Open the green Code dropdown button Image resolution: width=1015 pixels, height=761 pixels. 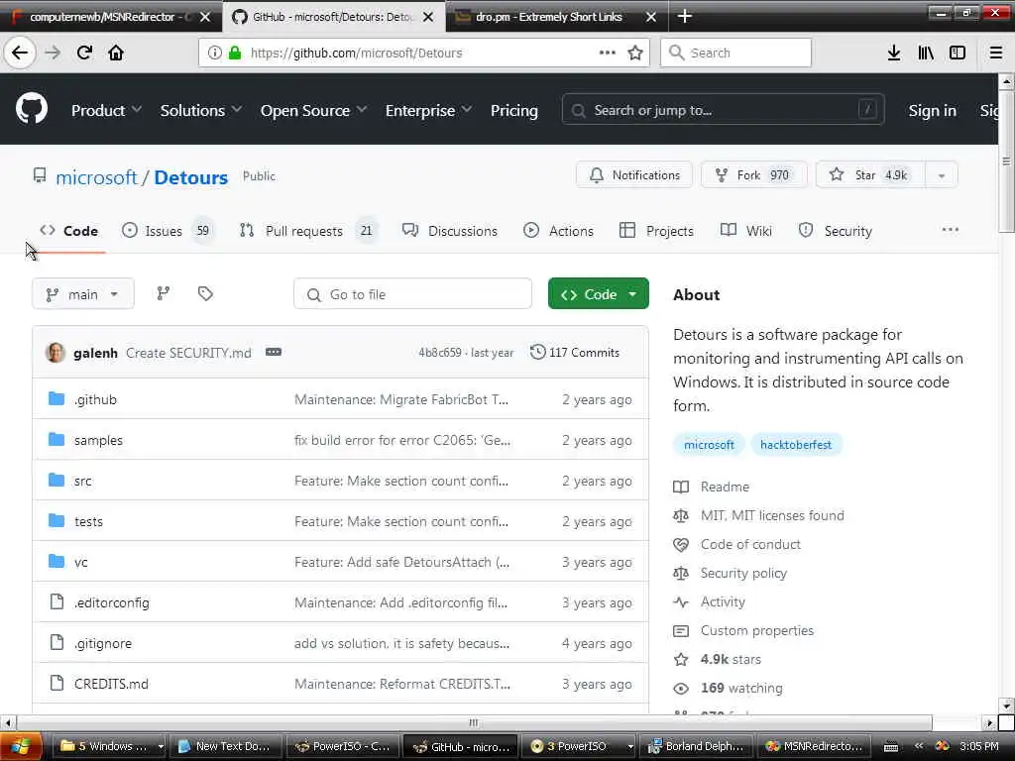598,293
